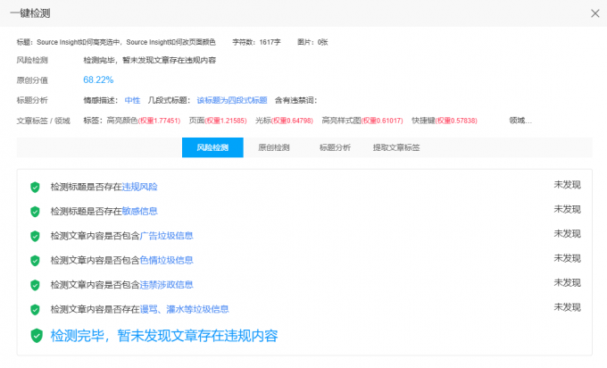The height and width of the screenshot is (368, 607).
Task: Click the truncated 领域... label
Action: [x=520, y=121]
